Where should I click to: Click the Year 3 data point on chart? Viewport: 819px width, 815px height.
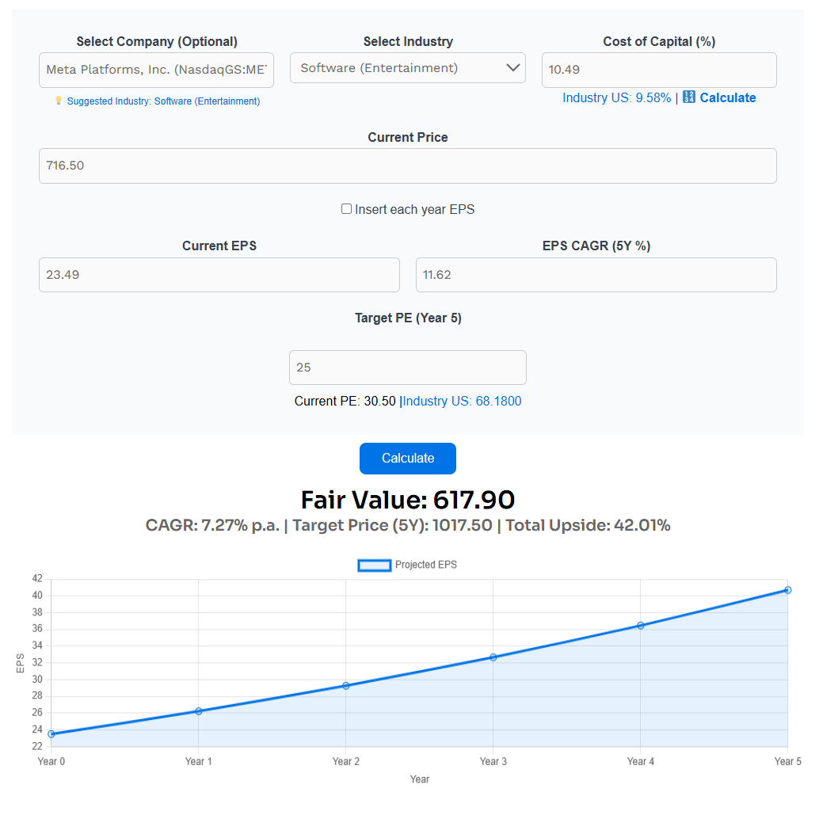click(x=493, y=657)
